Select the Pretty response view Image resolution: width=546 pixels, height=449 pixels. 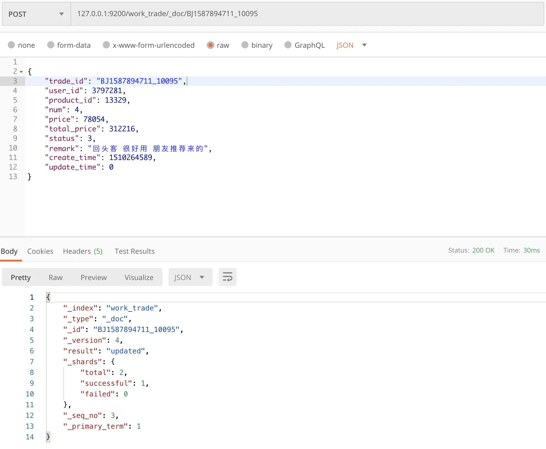[21, 277]
